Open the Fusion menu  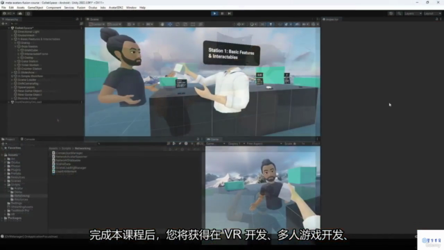(x=81, y=8)
